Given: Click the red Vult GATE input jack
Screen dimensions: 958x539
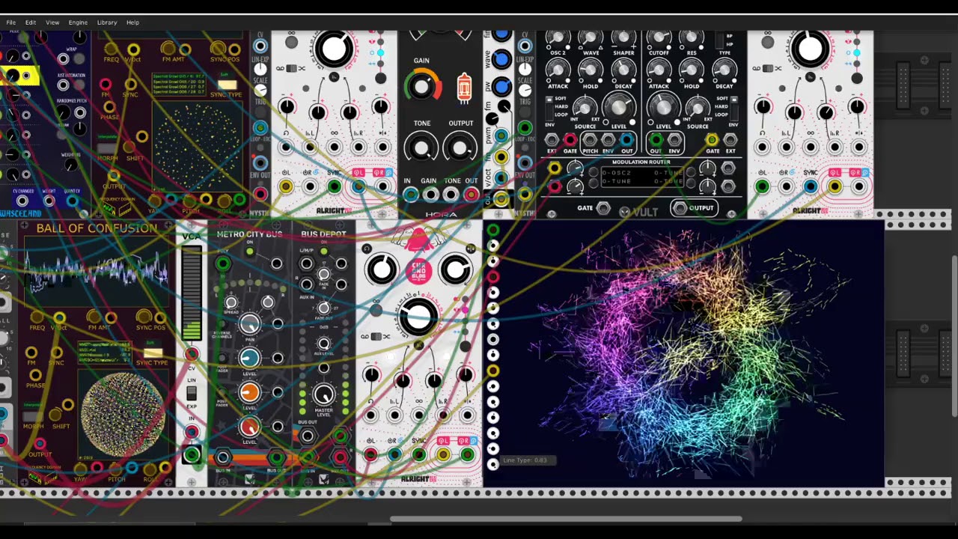Looking at the screenshot, I should coord(570,140).
